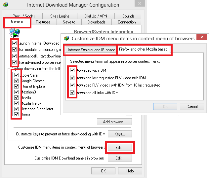Open the Connection tab
The image size is (209, 178).
coord(127,22)
